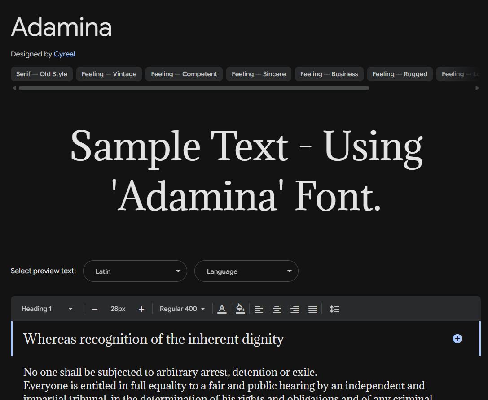488x400 pixels.
Task: Click the large Sample Text preview
Action: pos(247,171)
